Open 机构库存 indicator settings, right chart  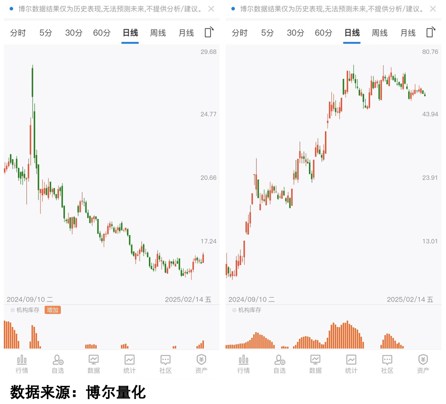pos(234,310)
